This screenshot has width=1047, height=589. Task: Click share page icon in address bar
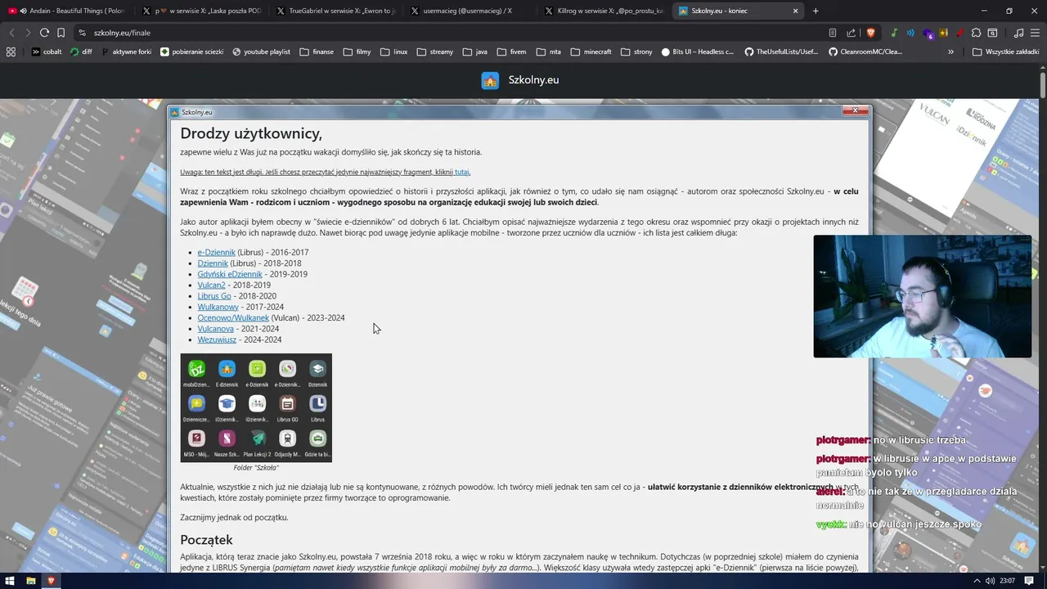[852, 33]
